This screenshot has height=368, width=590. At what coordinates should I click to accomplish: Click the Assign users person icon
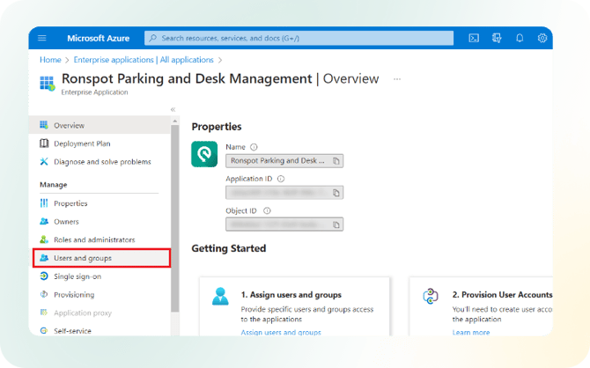[x=220, y=296]
